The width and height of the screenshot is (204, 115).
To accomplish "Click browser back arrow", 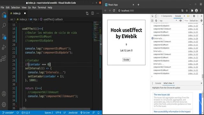I will coord(106,11).
